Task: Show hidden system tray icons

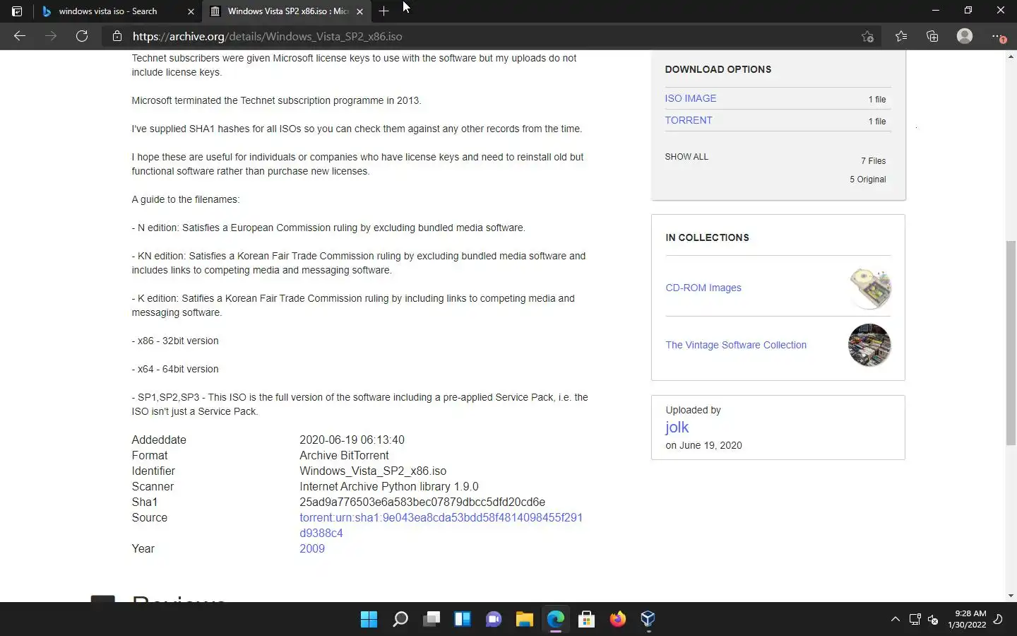Action: (x=896, y=620)
